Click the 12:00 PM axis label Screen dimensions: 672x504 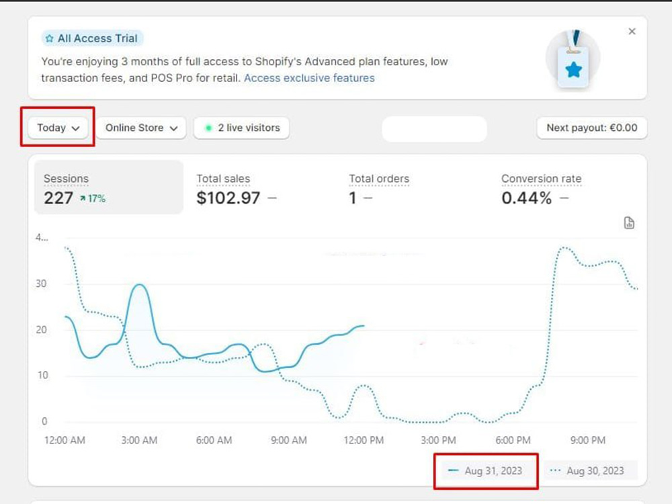(x=364, y=440)
